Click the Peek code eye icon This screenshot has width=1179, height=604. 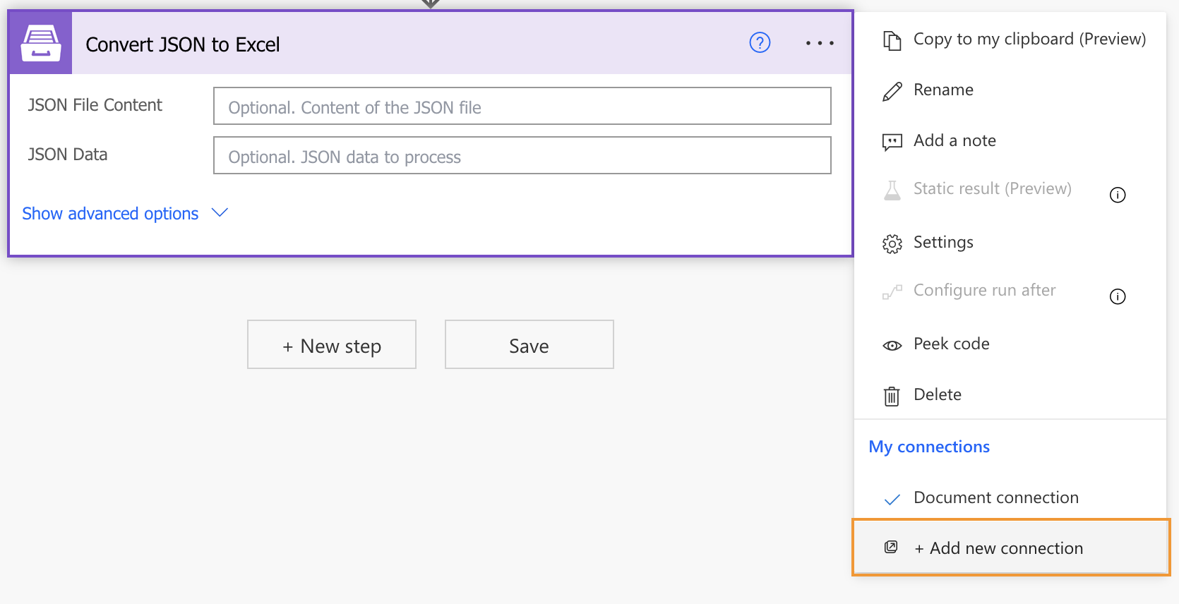click(x=892, y=345)
